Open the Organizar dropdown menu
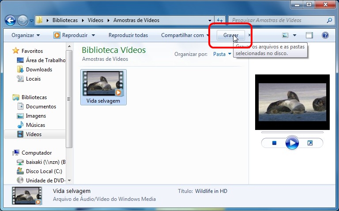This screenshot has height=211, width=339. point(26,35)
